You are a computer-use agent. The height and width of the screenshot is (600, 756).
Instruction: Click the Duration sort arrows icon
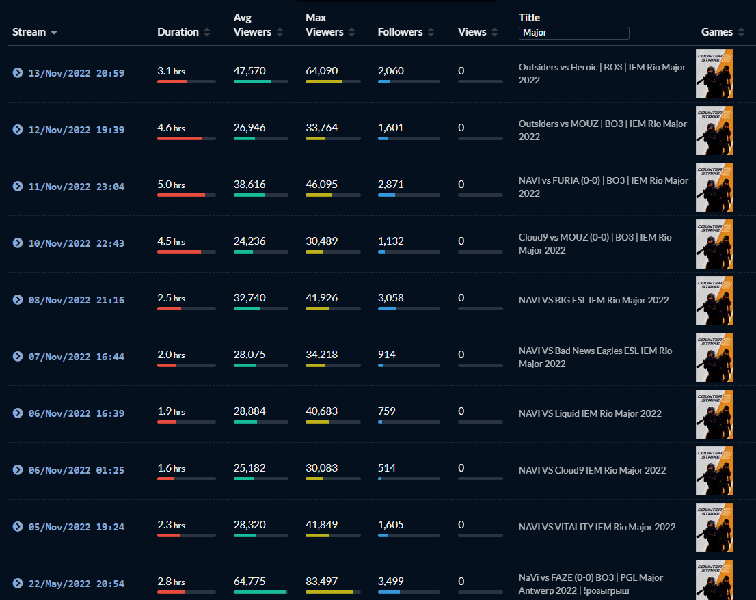[x=207, y=32]
